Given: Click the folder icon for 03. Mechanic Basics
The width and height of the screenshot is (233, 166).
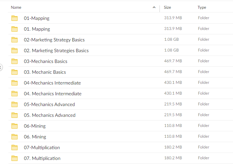Looking at the screenshot, I should coord(14,72).
